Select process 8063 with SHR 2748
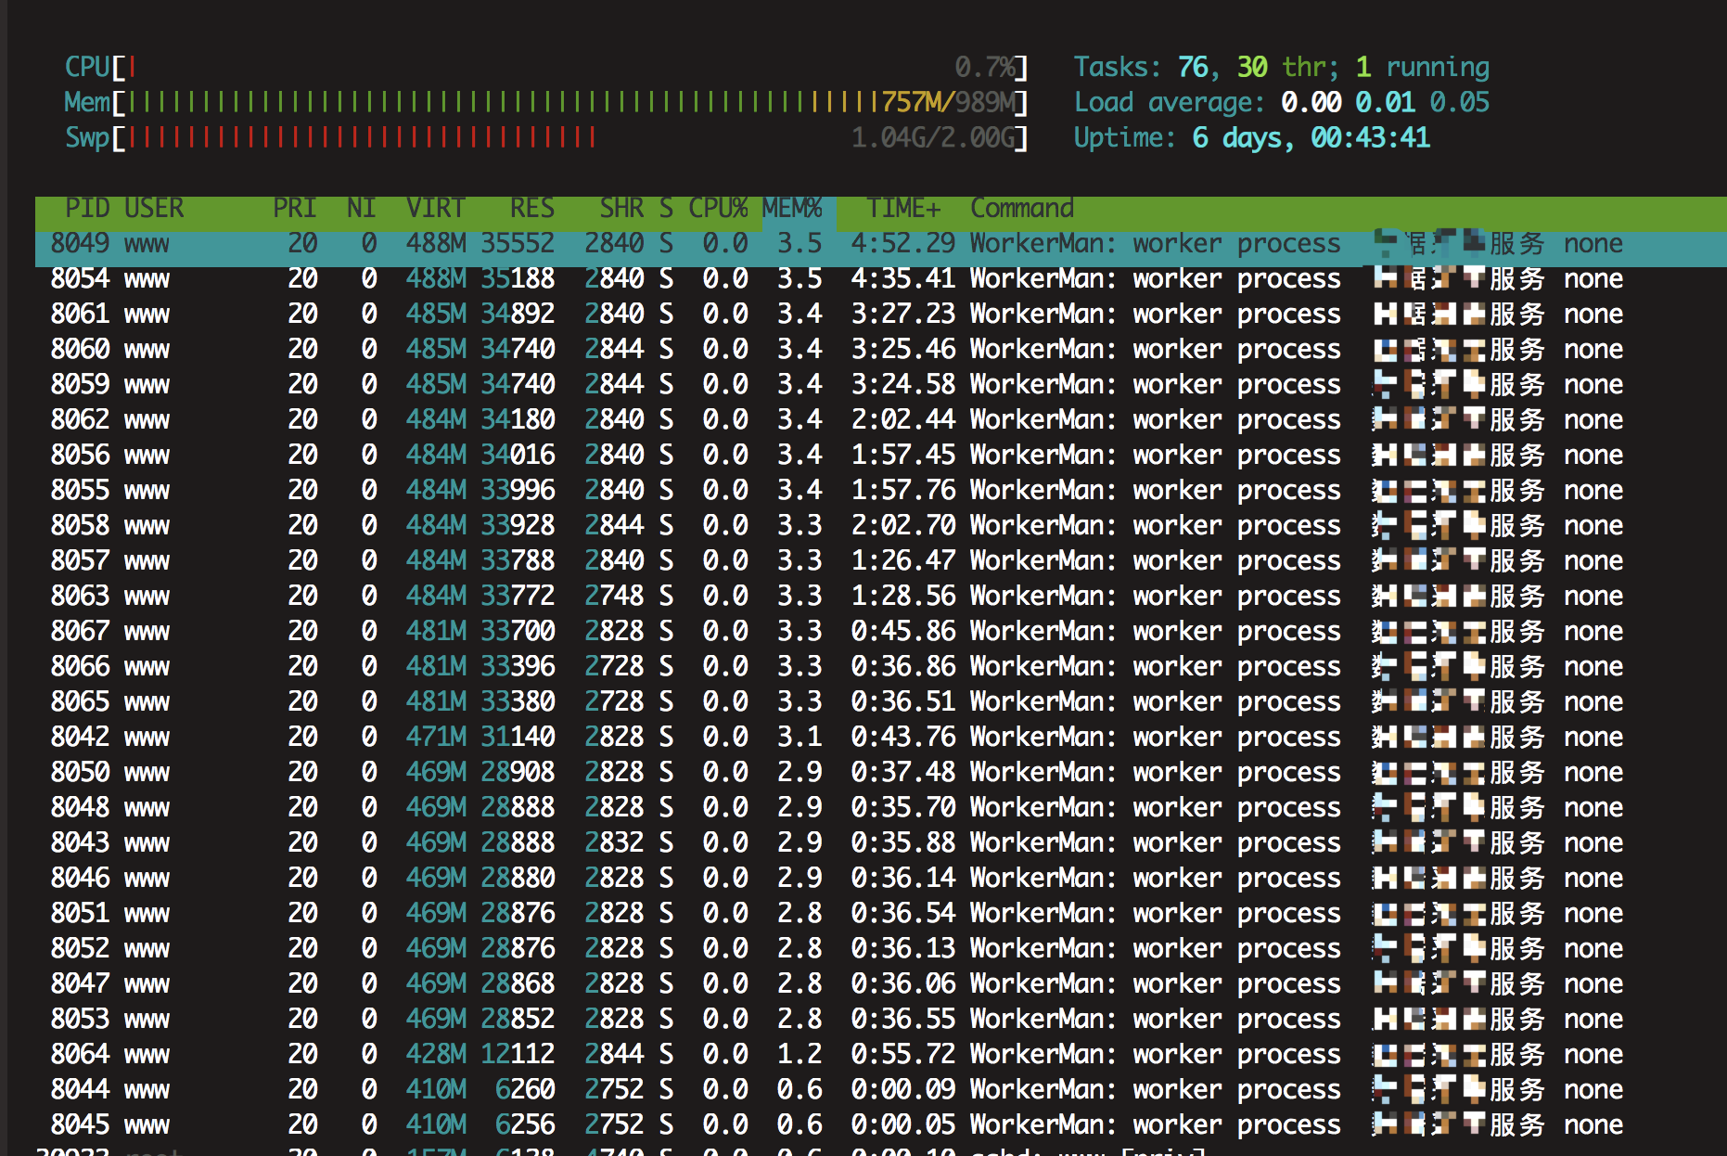The height and width of the screenshot is (1156, 1727). pyautogui.click(x=881, y=597)
